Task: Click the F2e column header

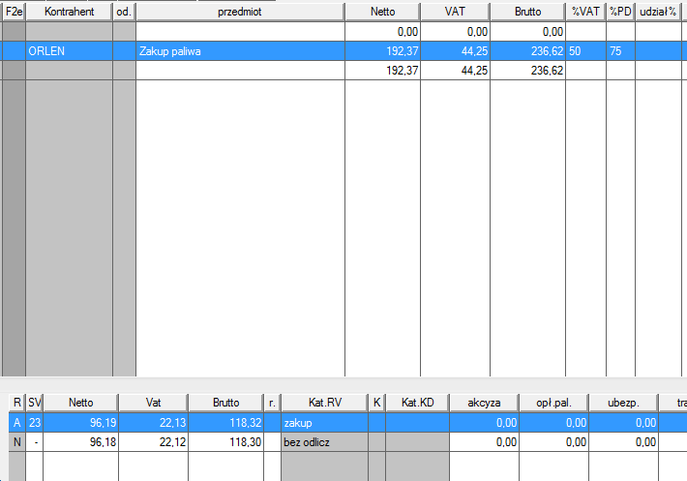Action: pos(14,12)
